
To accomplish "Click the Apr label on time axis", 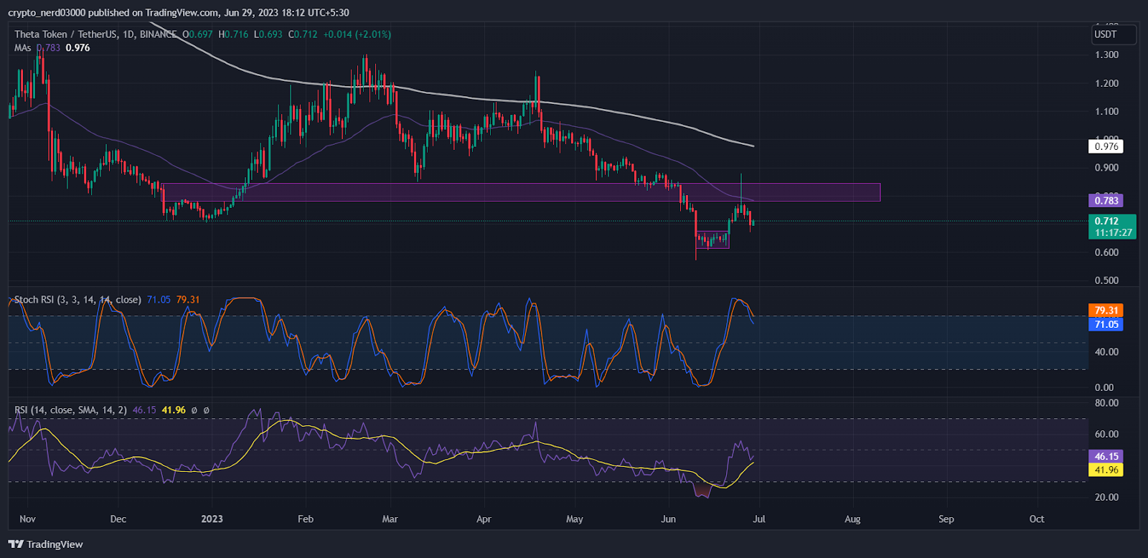I will tap(484, 519).
